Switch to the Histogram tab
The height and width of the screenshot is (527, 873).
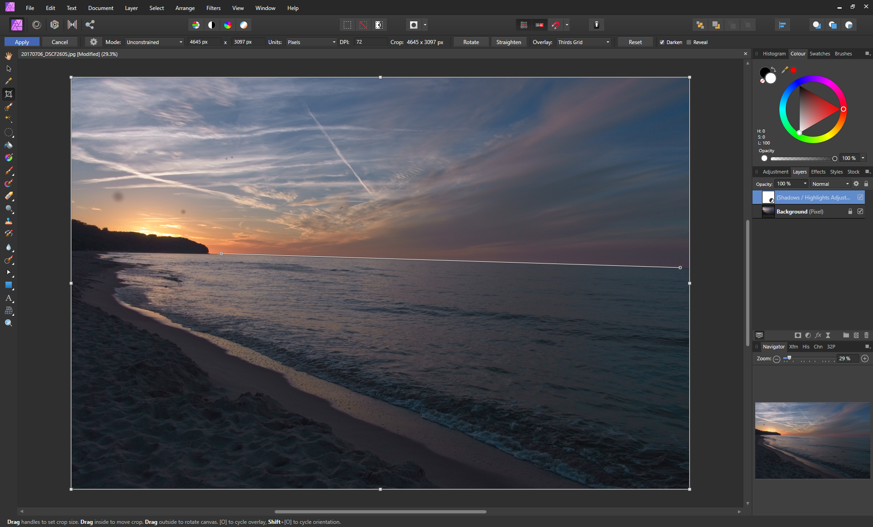coord(774,54)
